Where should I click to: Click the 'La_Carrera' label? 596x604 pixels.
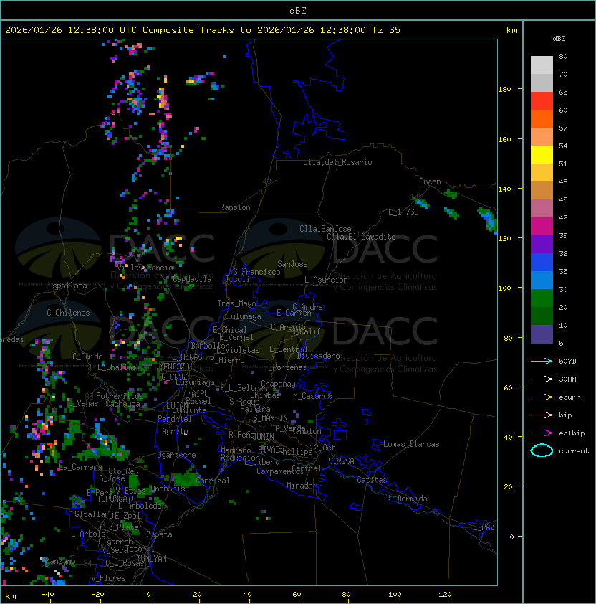80,467
